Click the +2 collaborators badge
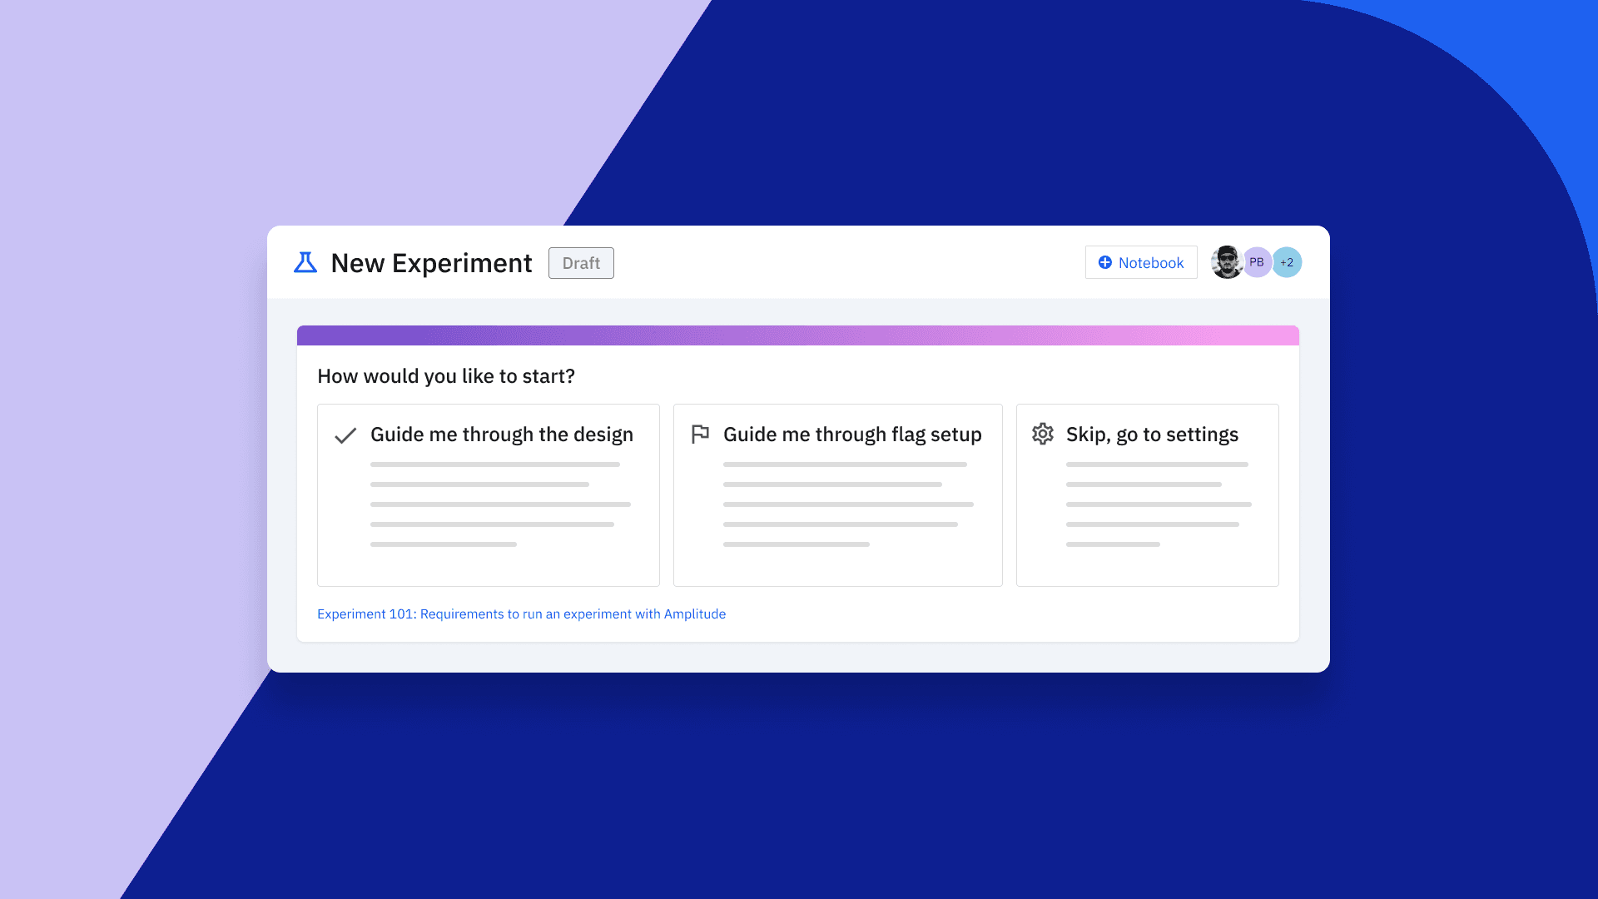 1287,261
